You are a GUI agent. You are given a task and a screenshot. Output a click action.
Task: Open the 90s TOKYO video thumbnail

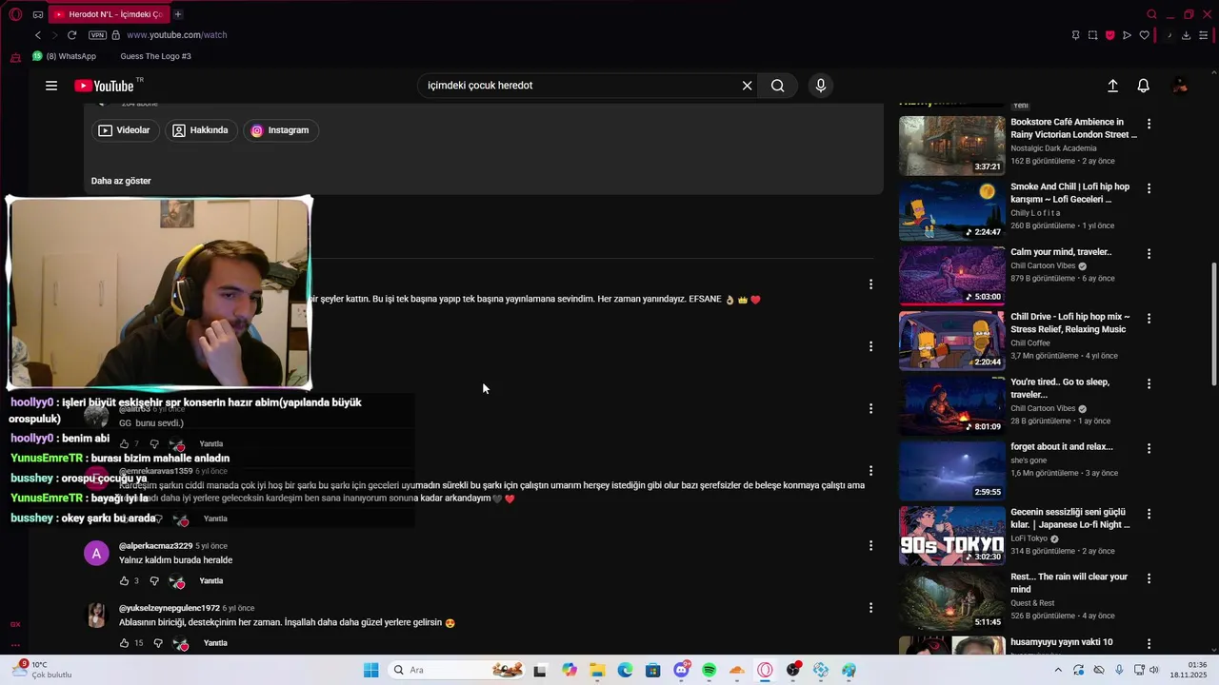(952, 536)
